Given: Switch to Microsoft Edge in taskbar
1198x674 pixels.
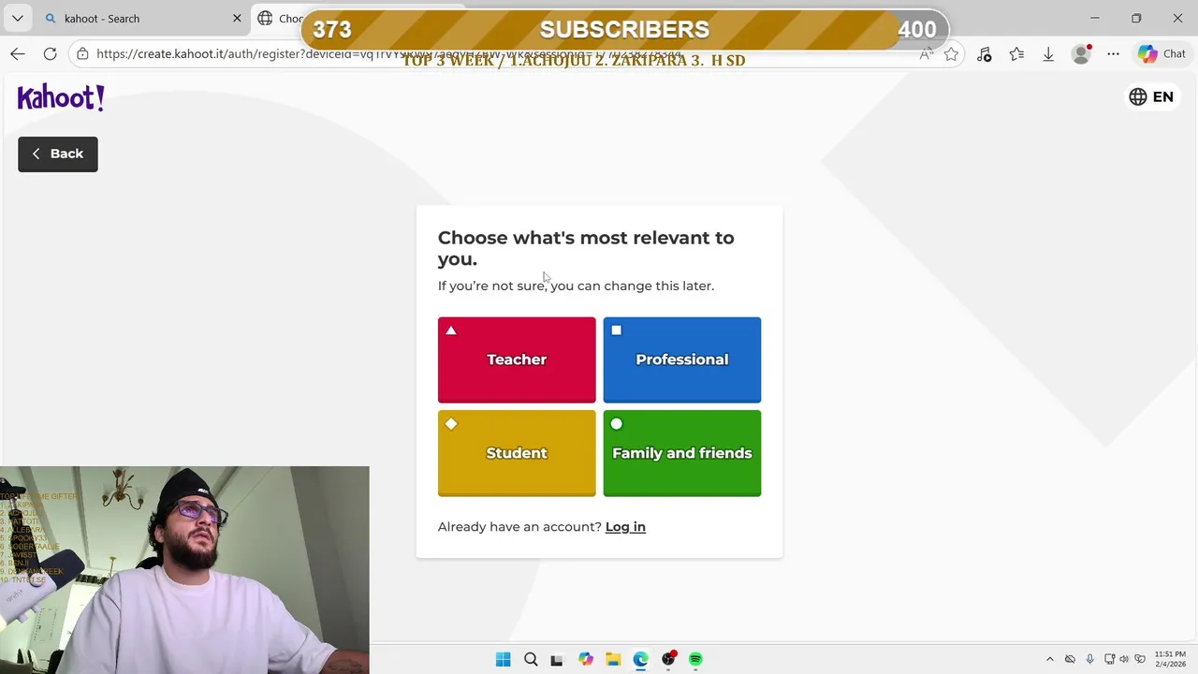Looking at the screenshot, I should click(x=640, y=659).
